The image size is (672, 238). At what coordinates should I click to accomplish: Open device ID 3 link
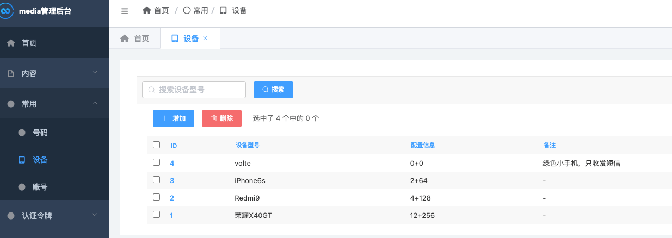coord(172,180)
